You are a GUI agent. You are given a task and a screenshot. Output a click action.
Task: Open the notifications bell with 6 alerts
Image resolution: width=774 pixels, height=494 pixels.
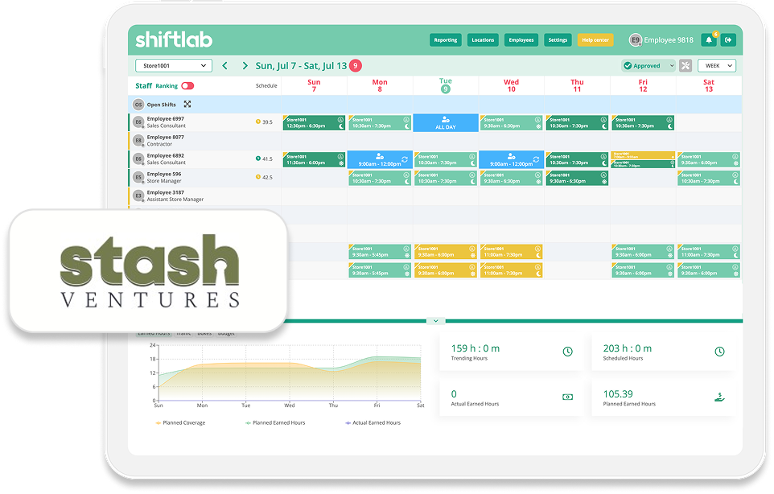(x=709, y=39)
